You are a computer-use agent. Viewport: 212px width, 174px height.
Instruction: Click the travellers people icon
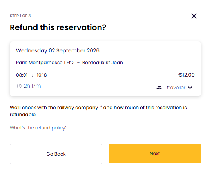click(159, 88)
